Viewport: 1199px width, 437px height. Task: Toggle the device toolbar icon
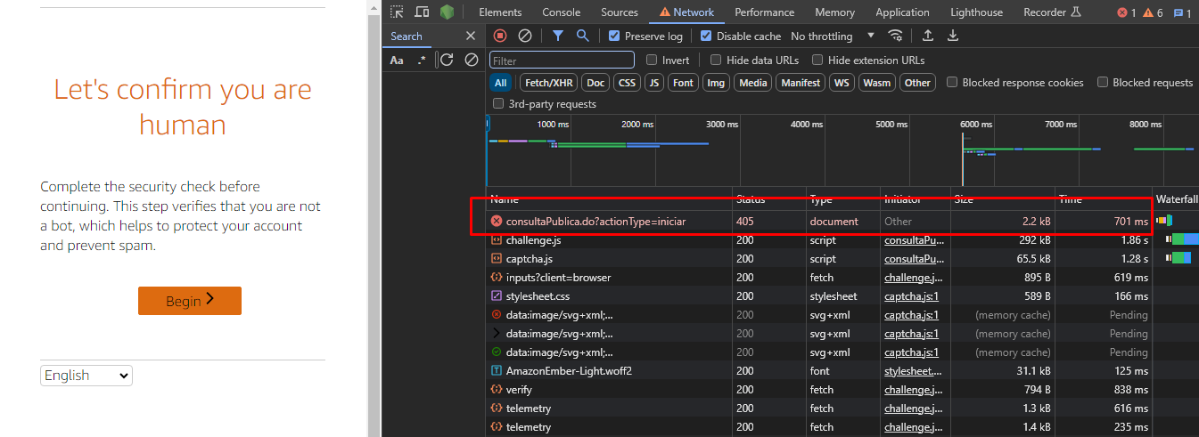pyautogui.click(x=422, y=12)
